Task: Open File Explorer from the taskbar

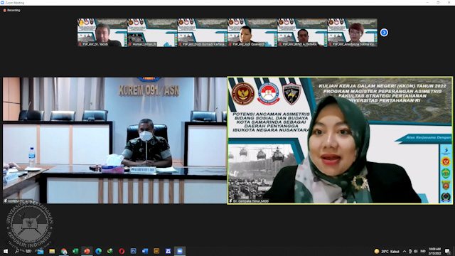Action: tap(52, 251)
